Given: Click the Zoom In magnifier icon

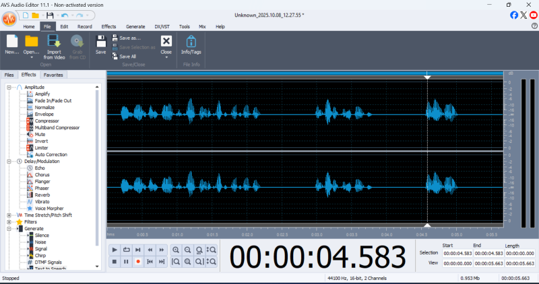Looking at the screenshot, I should (176, 250).
